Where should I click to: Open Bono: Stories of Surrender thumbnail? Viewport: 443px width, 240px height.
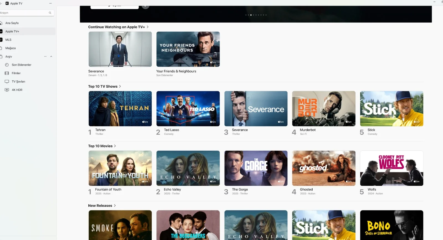[x=392, y=225]
